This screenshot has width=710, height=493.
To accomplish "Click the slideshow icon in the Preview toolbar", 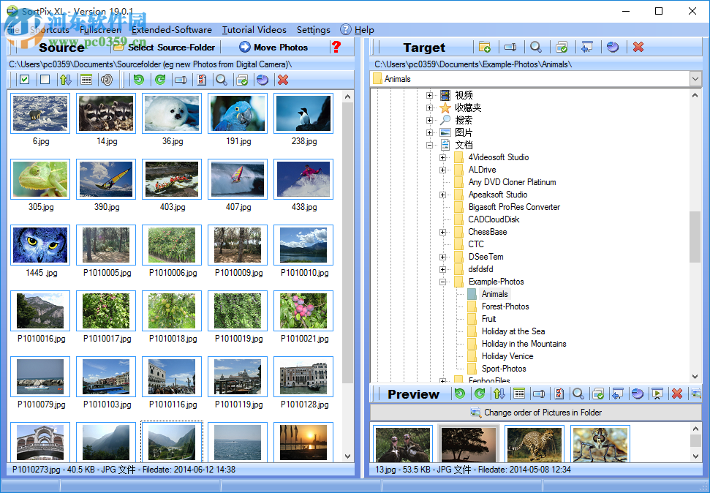I will click(x=657, y=394).
